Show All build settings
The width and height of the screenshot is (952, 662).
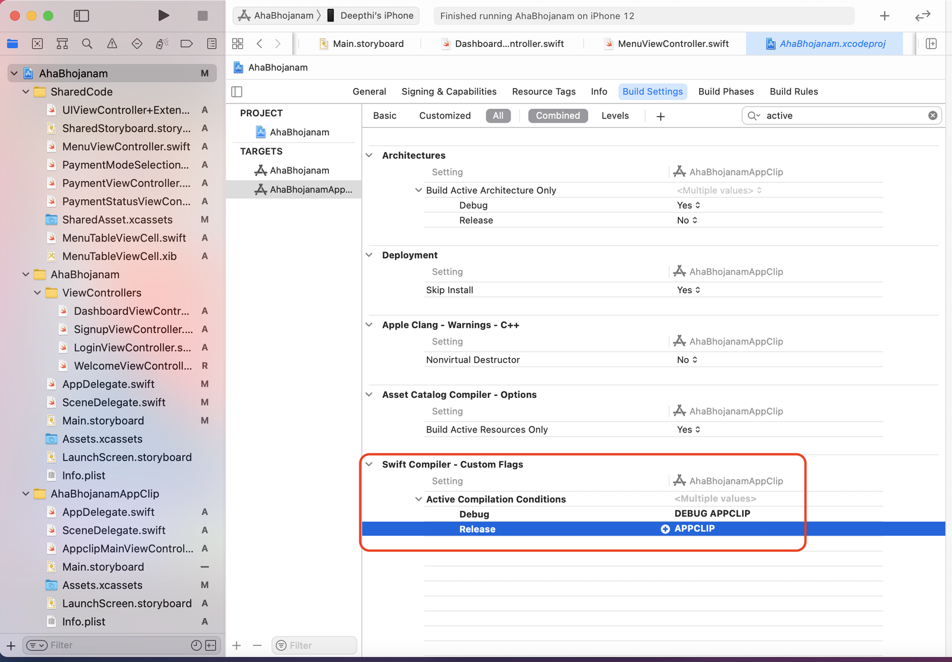pos(498,115)
